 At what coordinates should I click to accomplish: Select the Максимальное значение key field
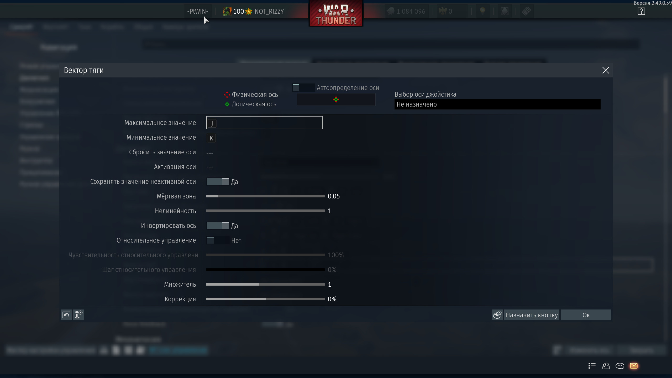pyautogui.click(x=264, y=123)
